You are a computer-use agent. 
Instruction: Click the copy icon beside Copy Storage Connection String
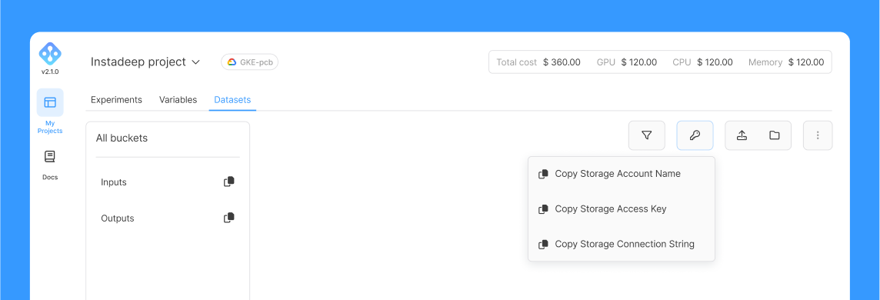click(543, 245)
